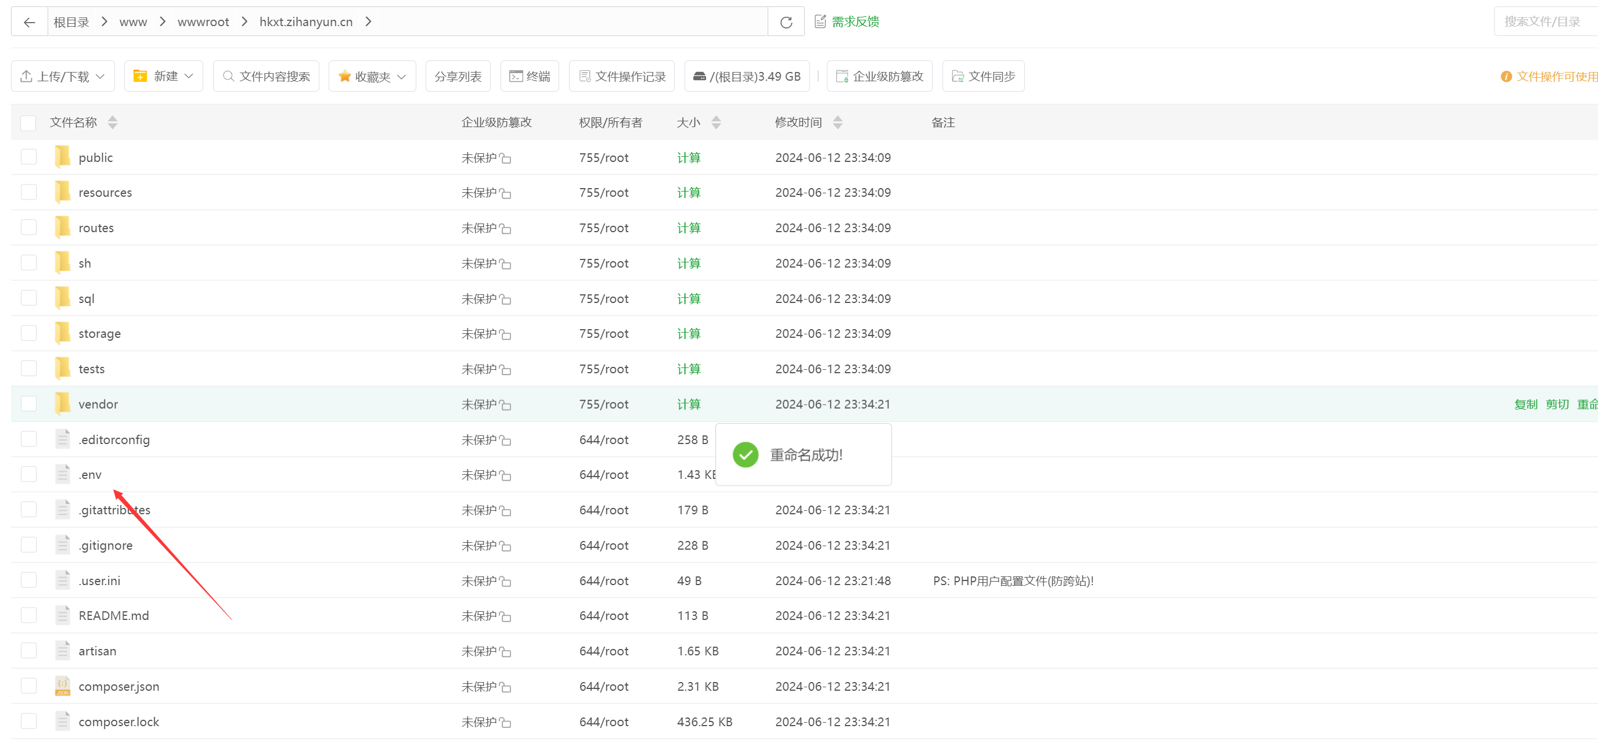The width and height of the screenshot is (1598, 743).
Task: Open the sql folder icon
Action: (x=63, y=298)
